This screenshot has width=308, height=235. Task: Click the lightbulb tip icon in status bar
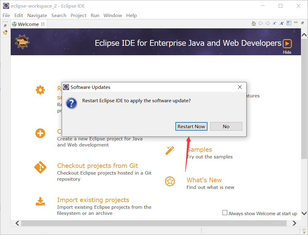tap(304, 230)
